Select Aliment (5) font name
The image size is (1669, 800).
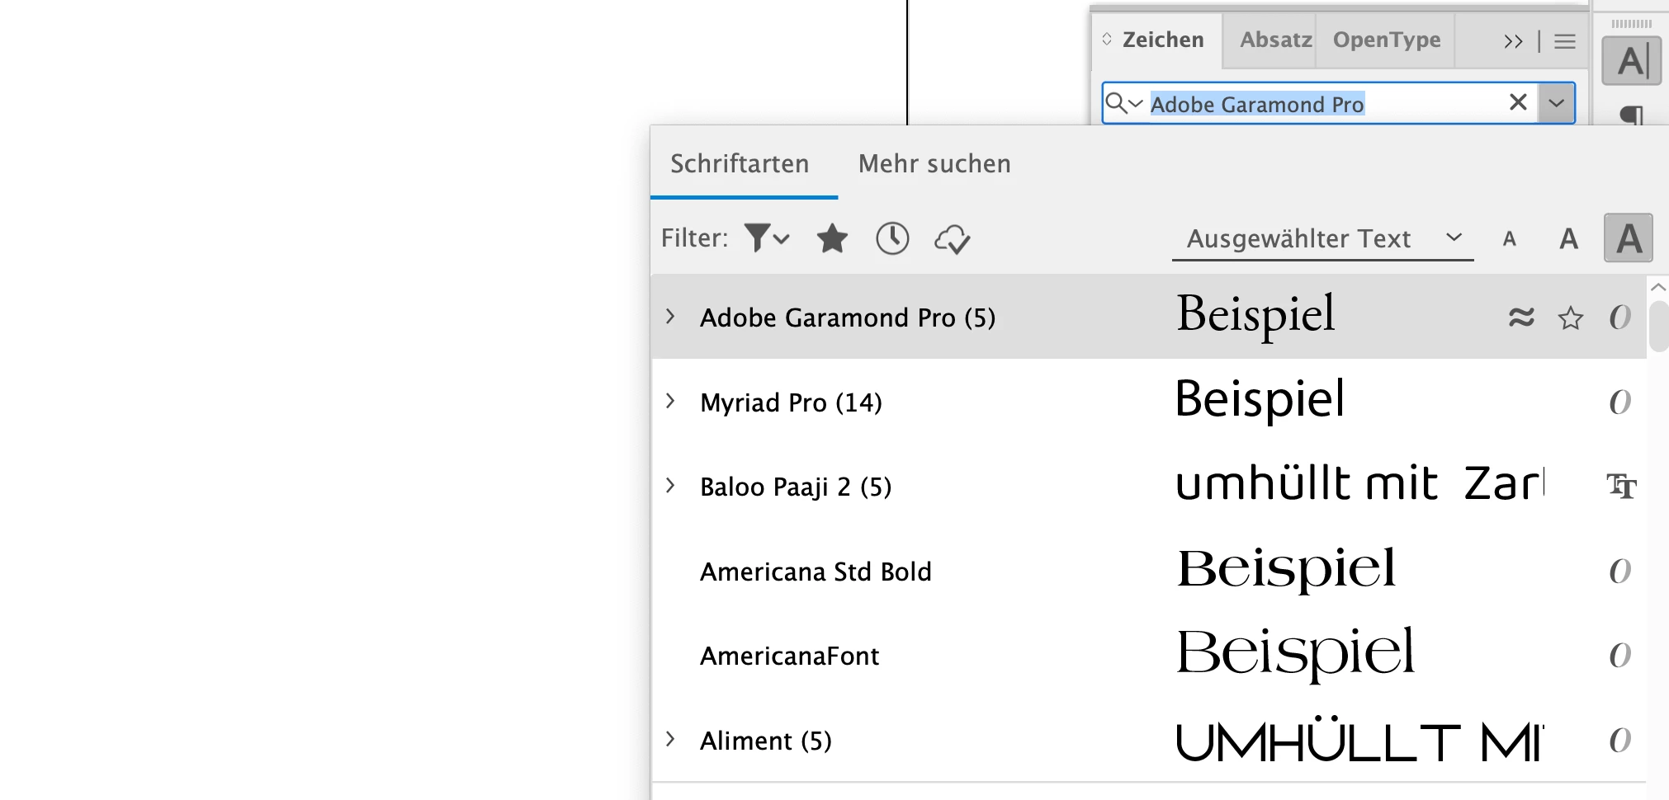(x=766, y=741)
